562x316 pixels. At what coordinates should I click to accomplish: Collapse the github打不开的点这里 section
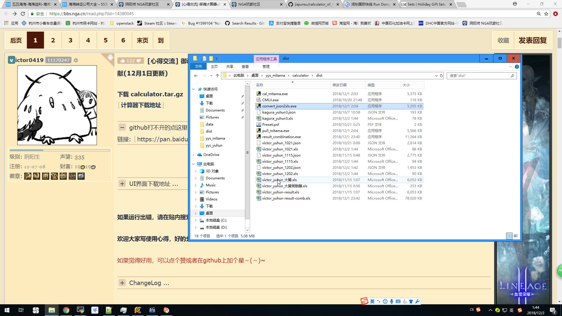point(122,127)
